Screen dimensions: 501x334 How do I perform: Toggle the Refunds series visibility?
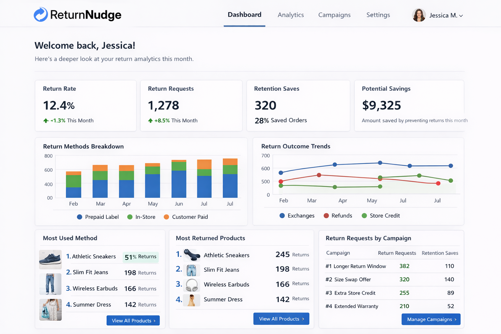coord(326,216)
